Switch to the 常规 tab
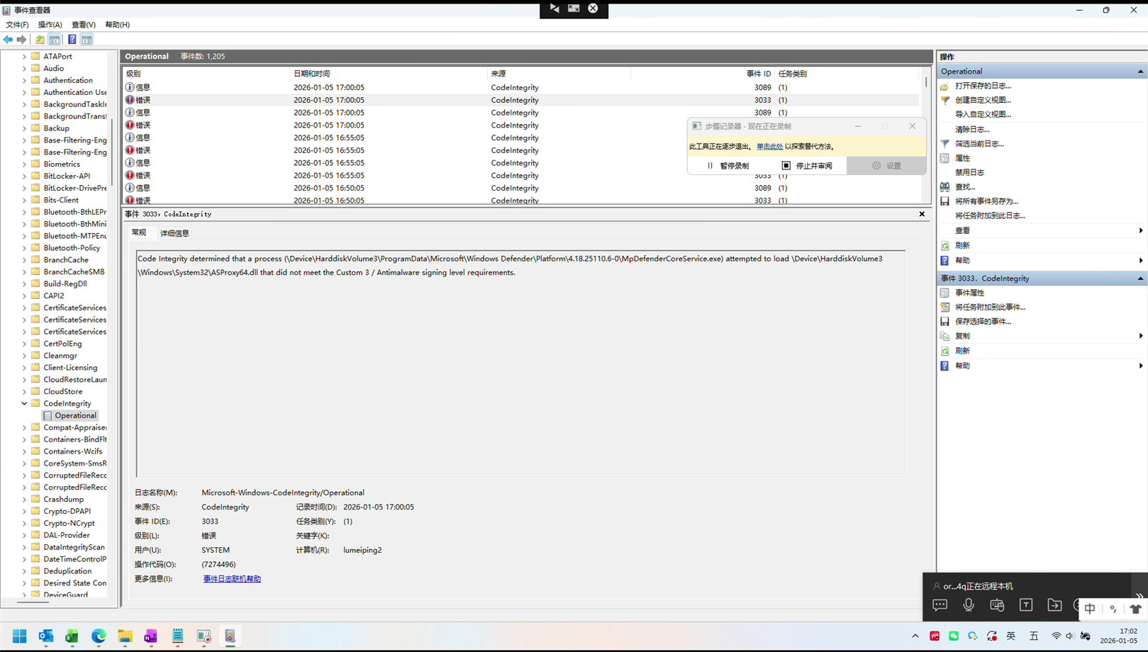 pos(139,232)
